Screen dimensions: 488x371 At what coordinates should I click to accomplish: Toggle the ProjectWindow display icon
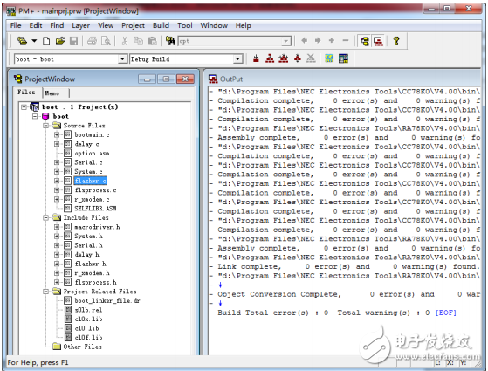pyautogui.click(x=365, y=41)
